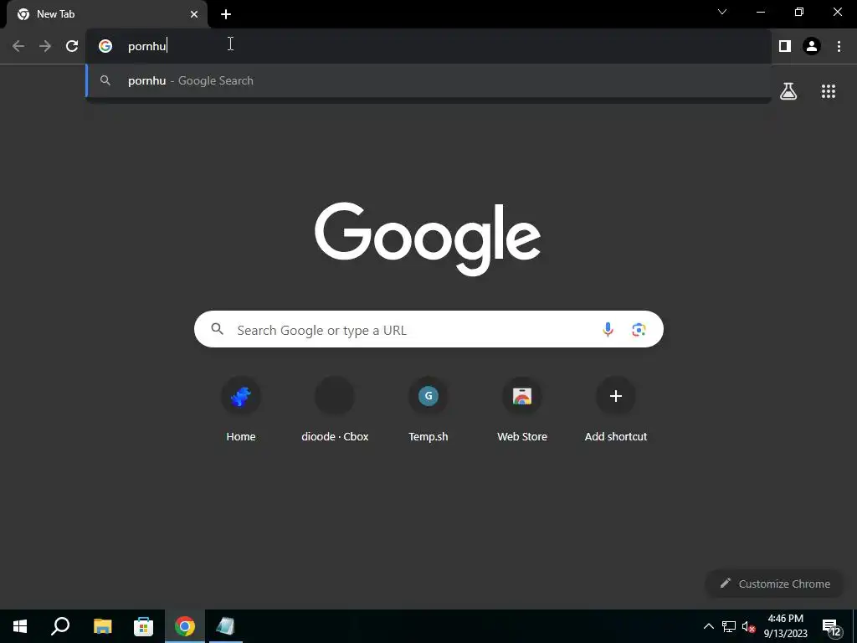
Task: Open a new tab with the plus button
Action: (226, 14)
